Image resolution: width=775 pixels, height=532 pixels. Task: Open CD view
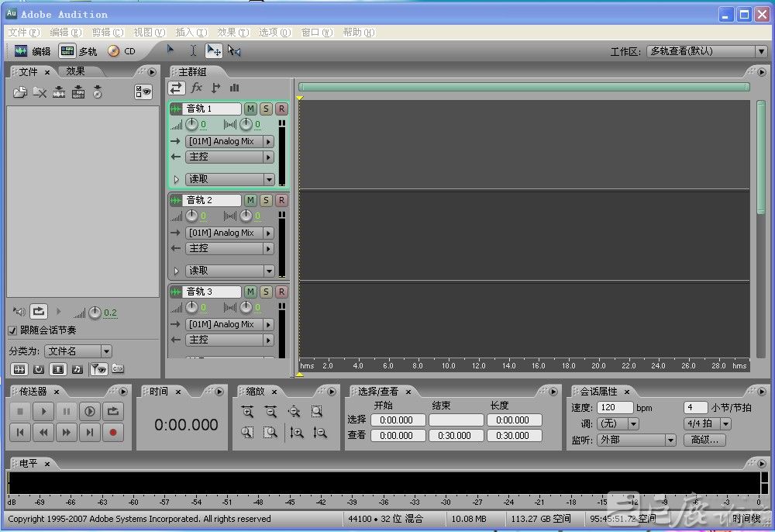pos(122,51)
